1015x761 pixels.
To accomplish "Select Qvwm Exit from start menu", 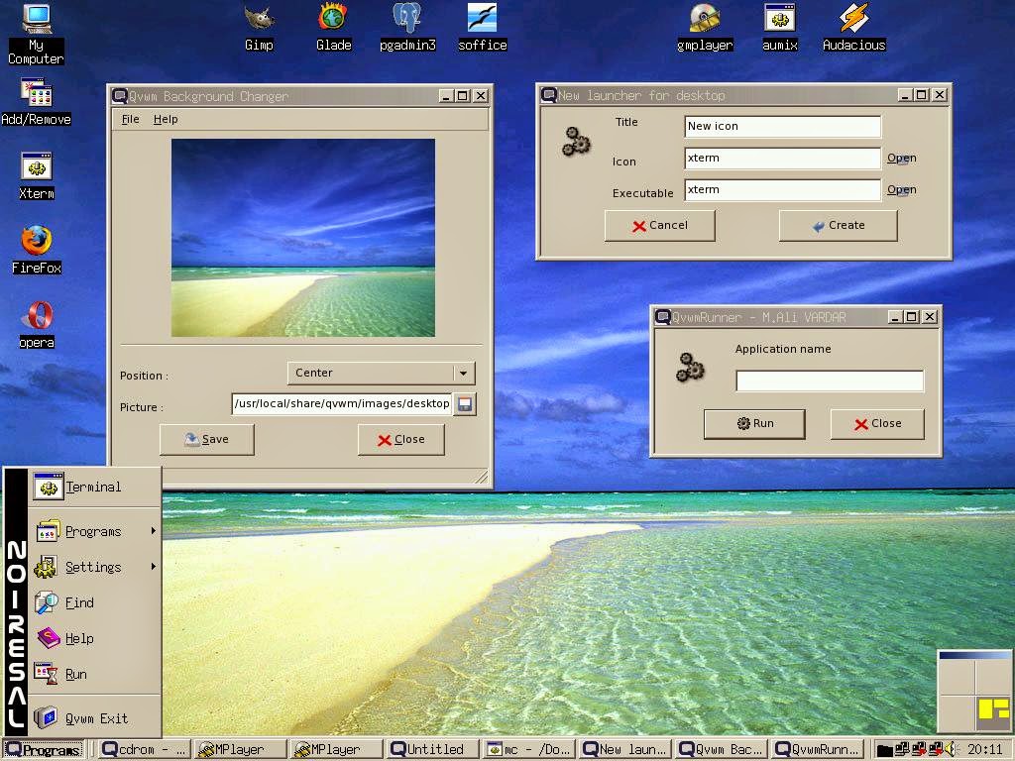I will (x=95, y=718).
